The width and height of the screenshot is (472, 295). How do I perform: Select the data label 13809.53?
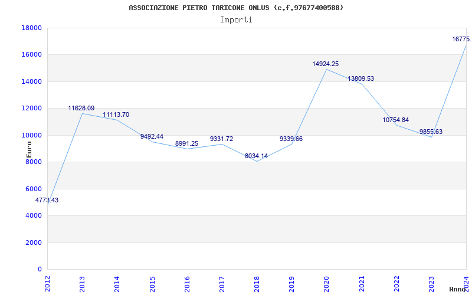coord(360,78)
